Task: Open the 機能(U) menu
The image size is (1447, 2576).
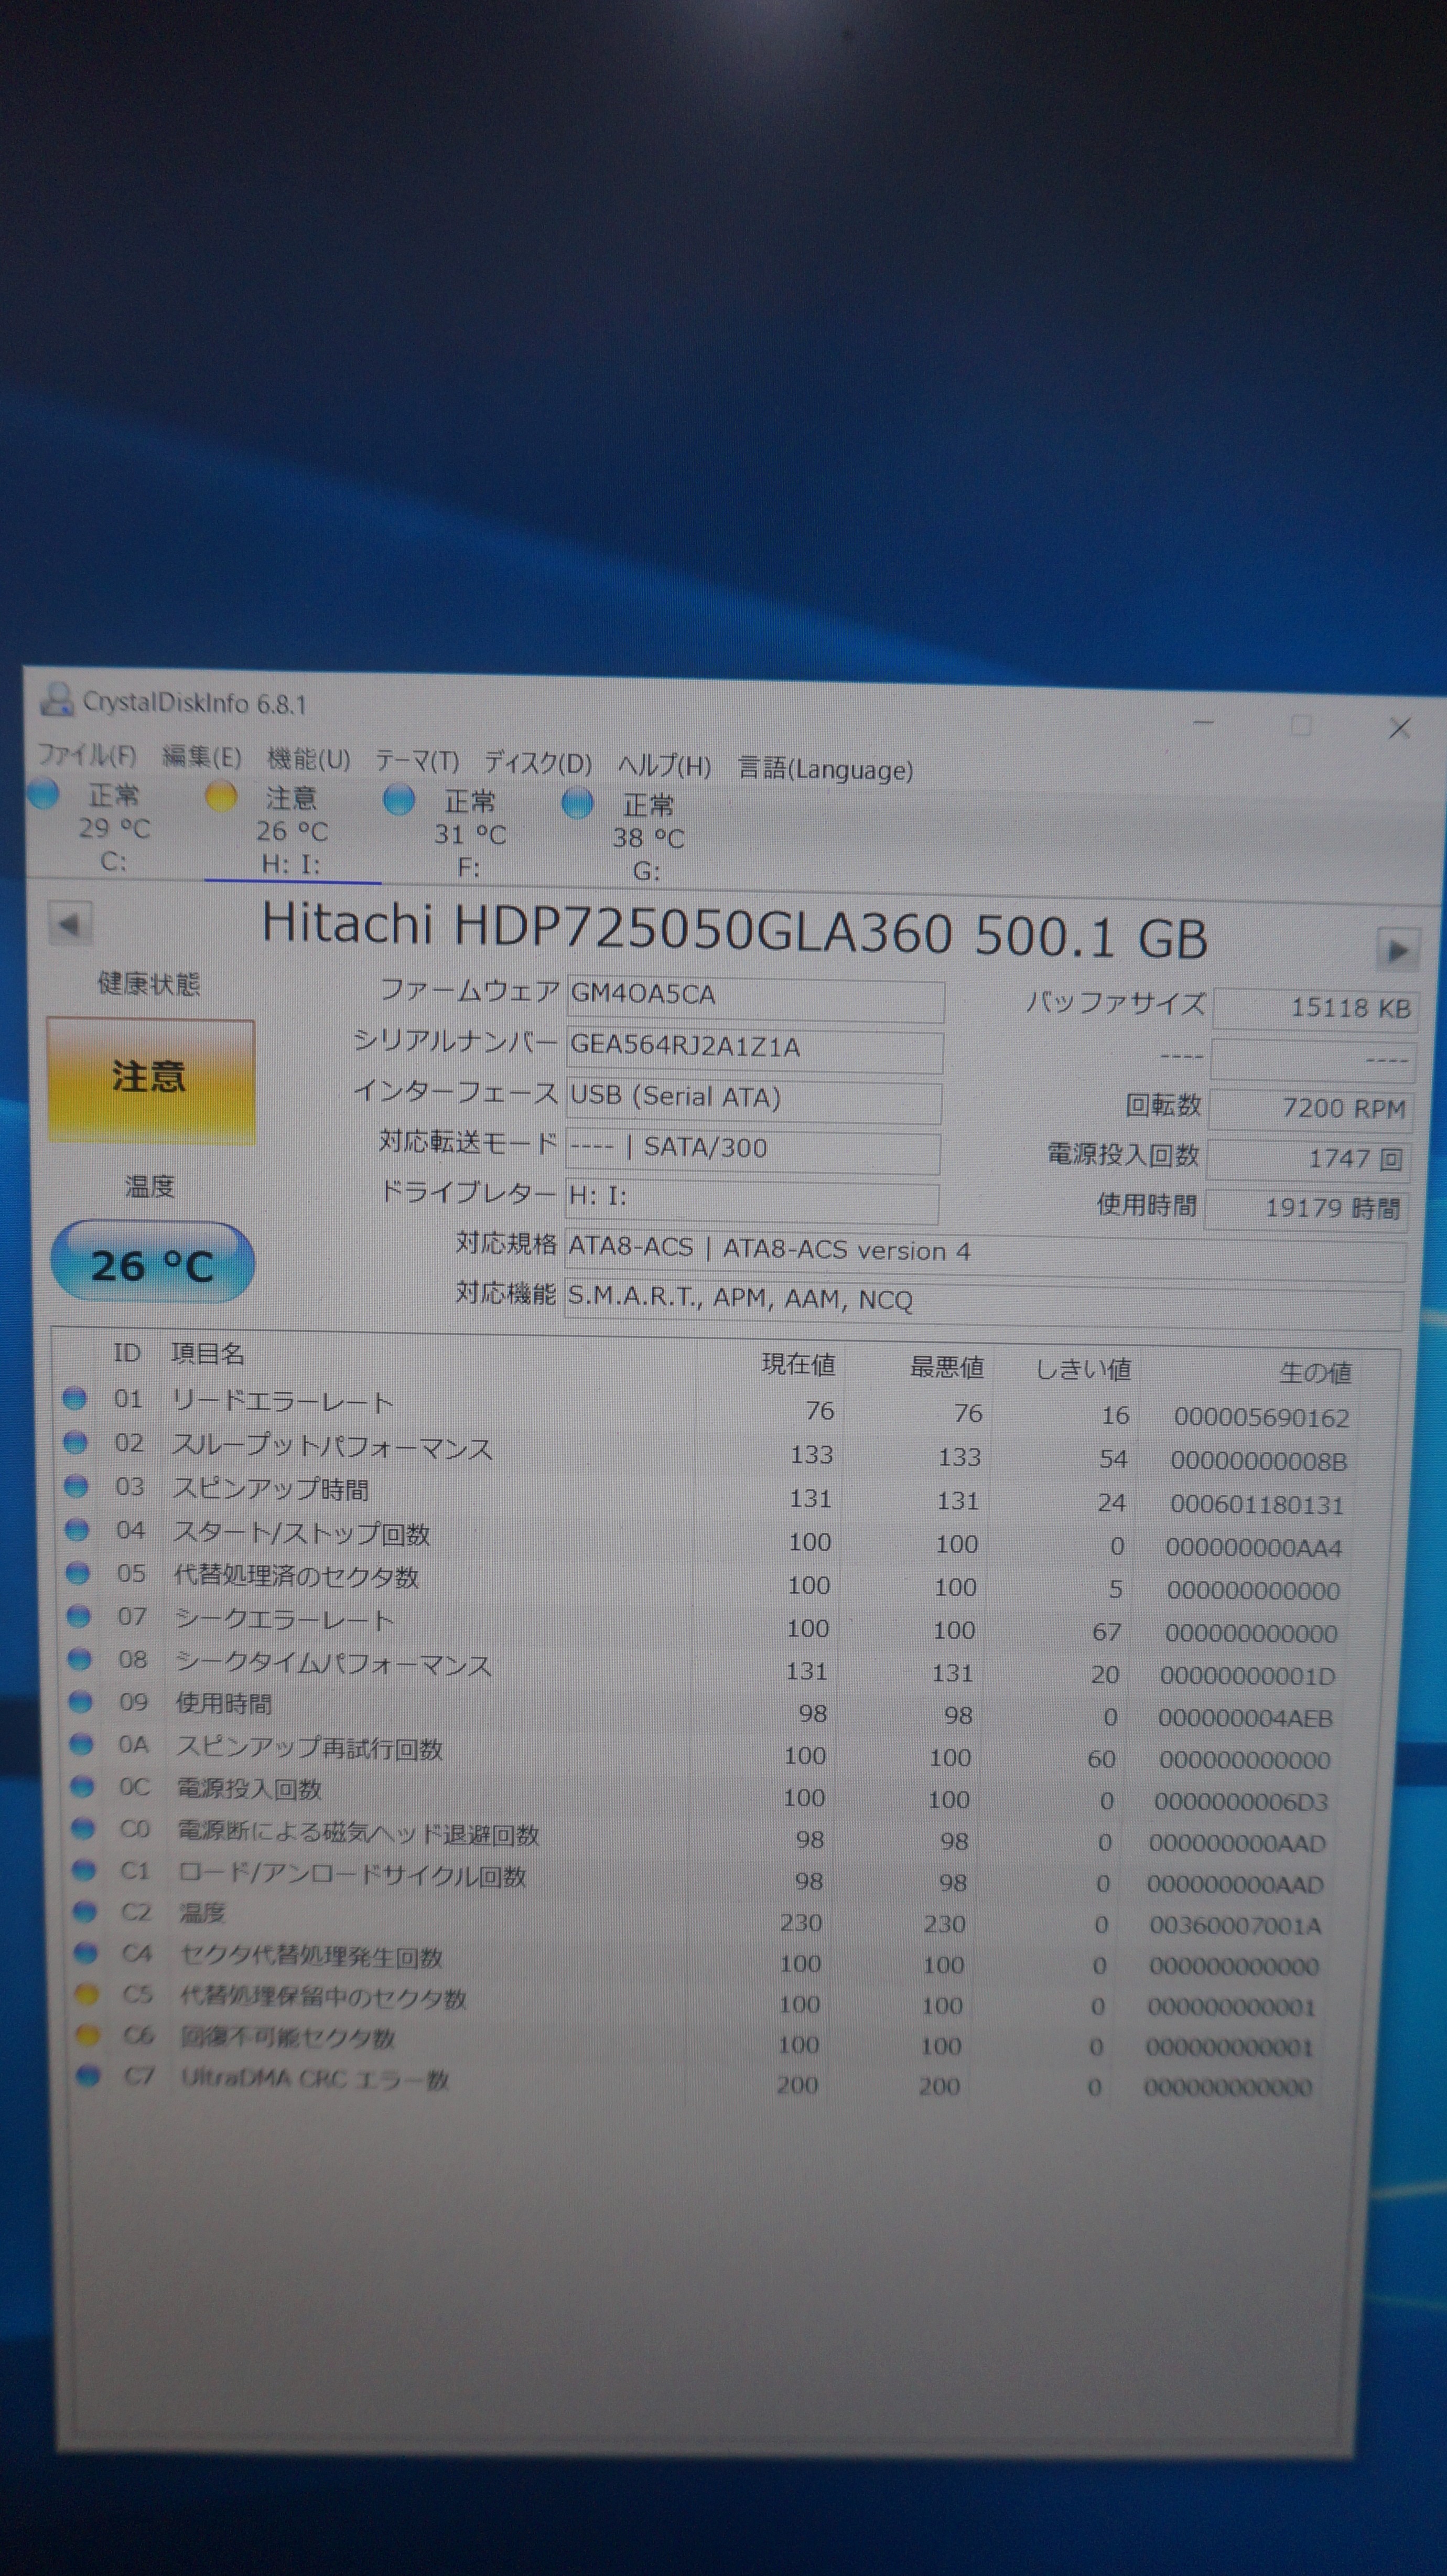Action: click(x=309, y=760)
